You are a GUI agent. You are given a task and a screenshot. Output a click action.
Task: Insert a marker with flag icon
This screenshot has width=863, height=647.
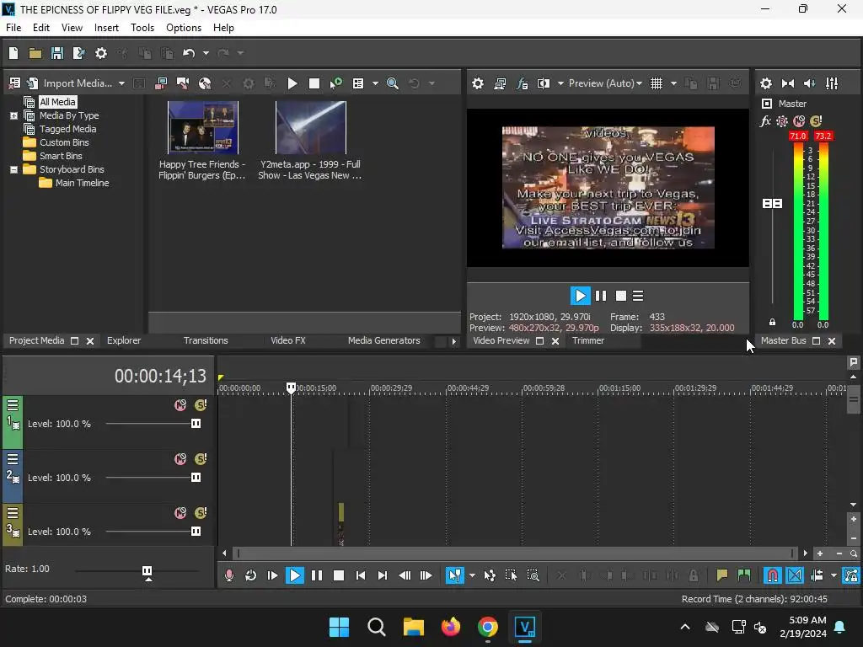pyautogui.click(x=721, y=575)
